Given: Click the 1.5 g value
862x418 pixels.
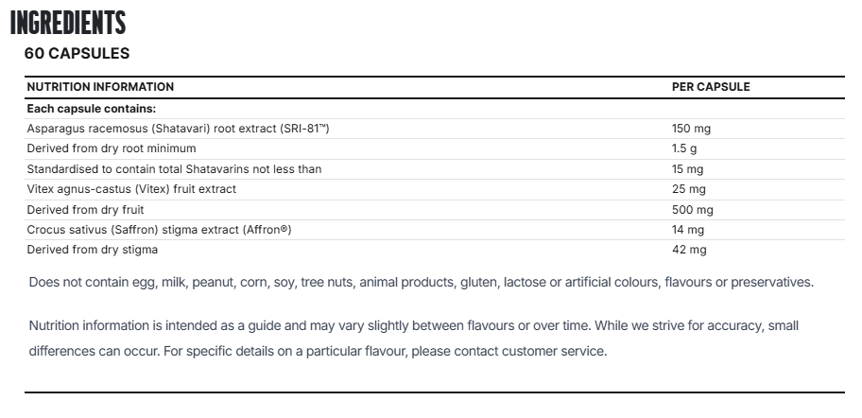Looking at the screenshot, I should [684, 148].
